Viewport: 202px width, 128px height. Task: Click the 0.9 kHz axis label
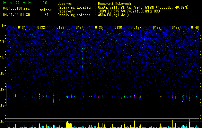[x=3, y=74]
